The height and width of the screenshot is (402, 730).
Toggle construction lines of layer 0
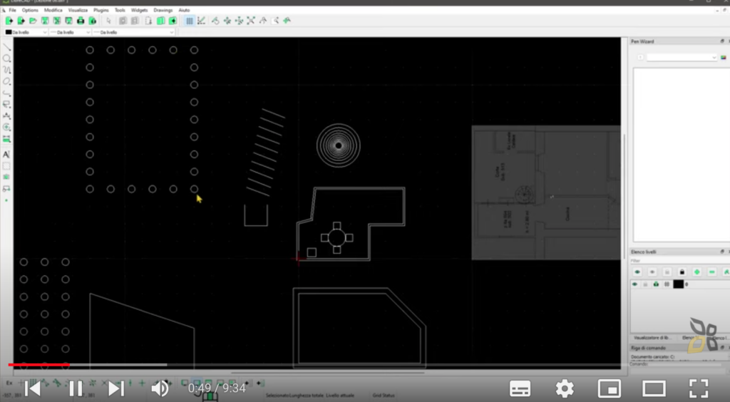[x=667, y=284]
